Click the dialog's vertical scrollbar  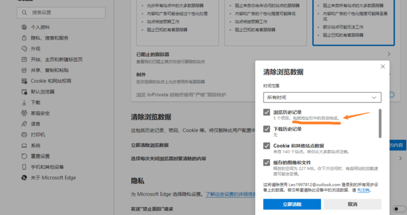click(380, 123)
